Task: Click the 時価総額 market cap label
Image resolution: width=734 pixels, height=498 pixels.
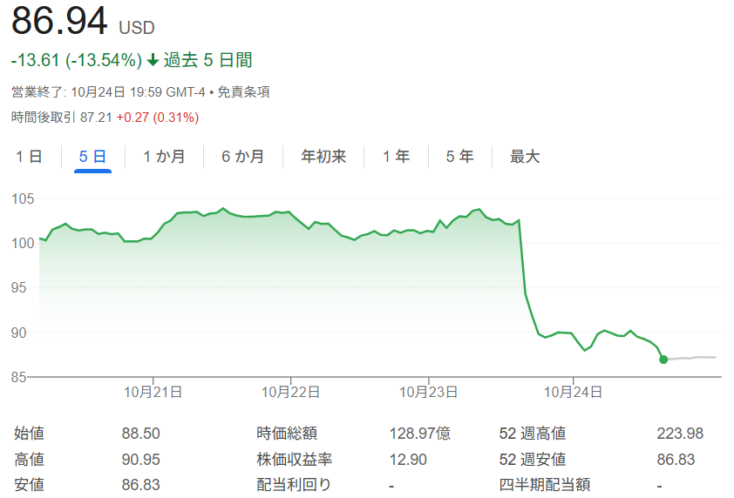Action: (x=286, y=433)
